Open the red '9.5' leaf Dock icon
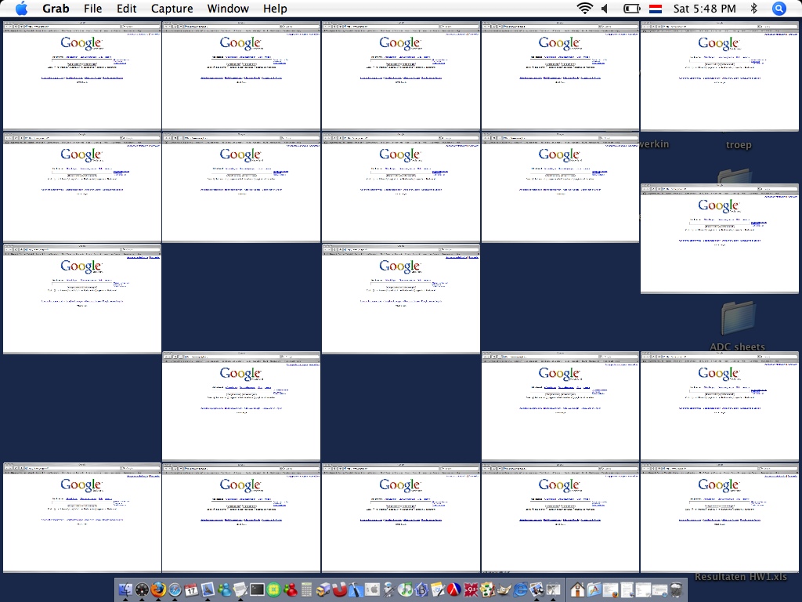Viewport: 802px width, 602px height. [470, 590]
